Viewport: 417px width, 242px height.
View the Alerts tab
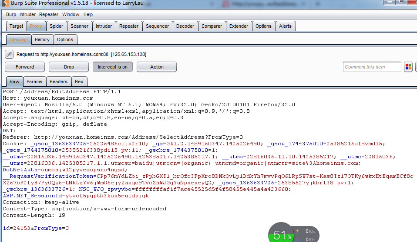click(285, 26)
